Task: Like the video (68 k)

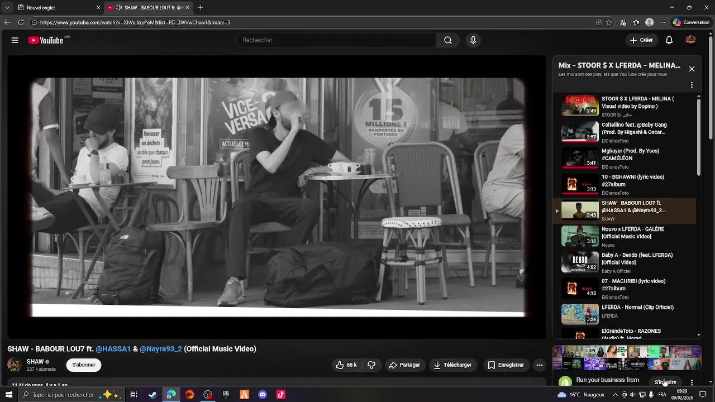Action: tap(346, 365)
